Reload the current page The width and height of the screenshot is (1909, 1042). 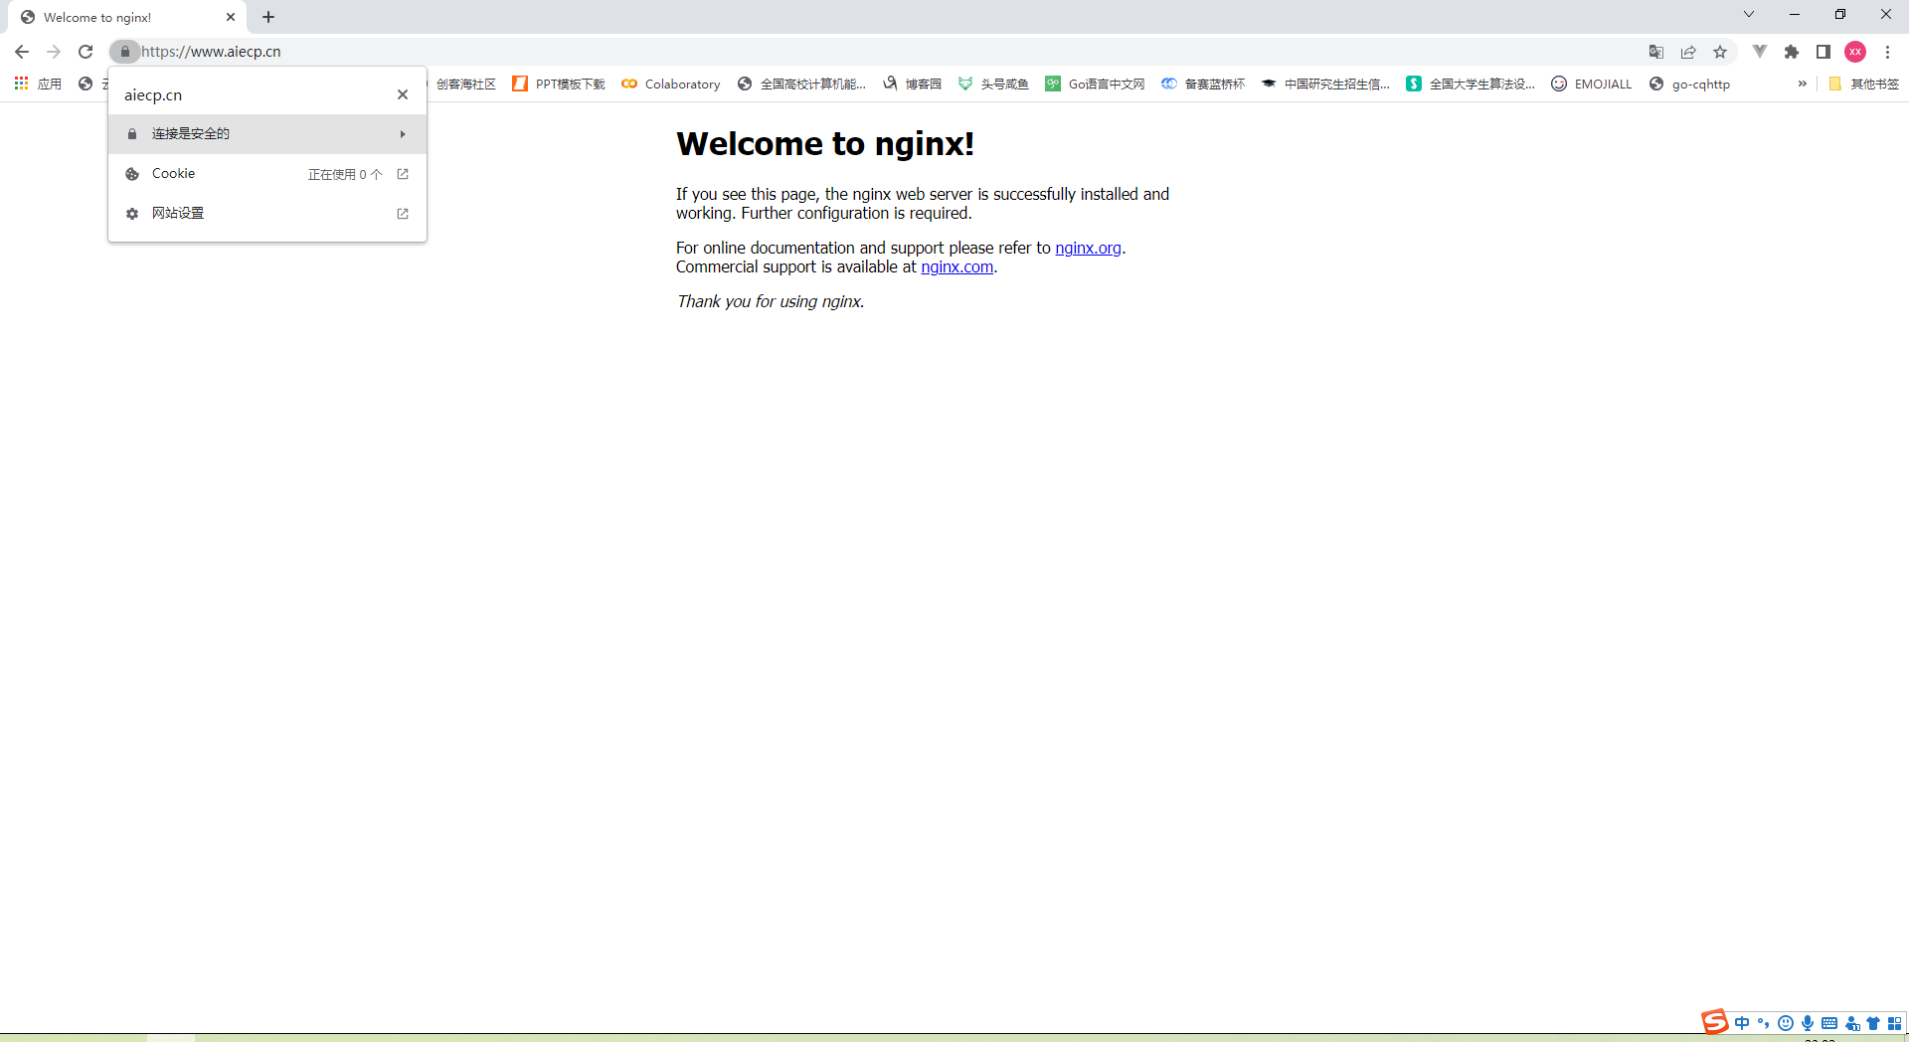click(86, 52)
